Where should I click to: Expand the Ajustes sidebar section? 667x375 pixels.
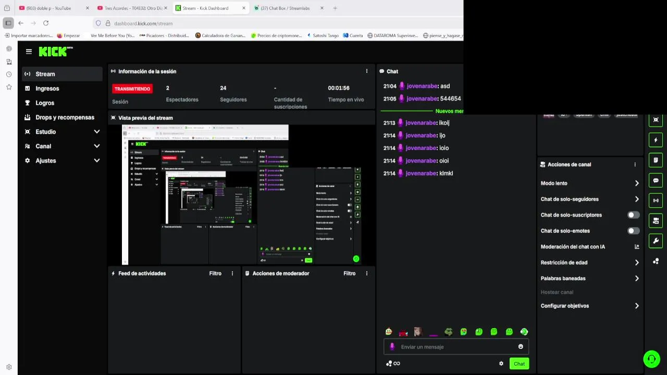point(97,160)
